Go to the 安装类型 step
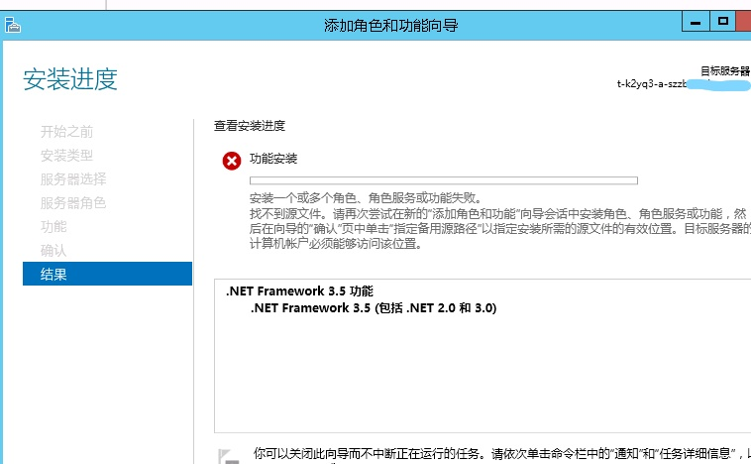This screenshot has height=464, width=751. [x=66, y=156]
